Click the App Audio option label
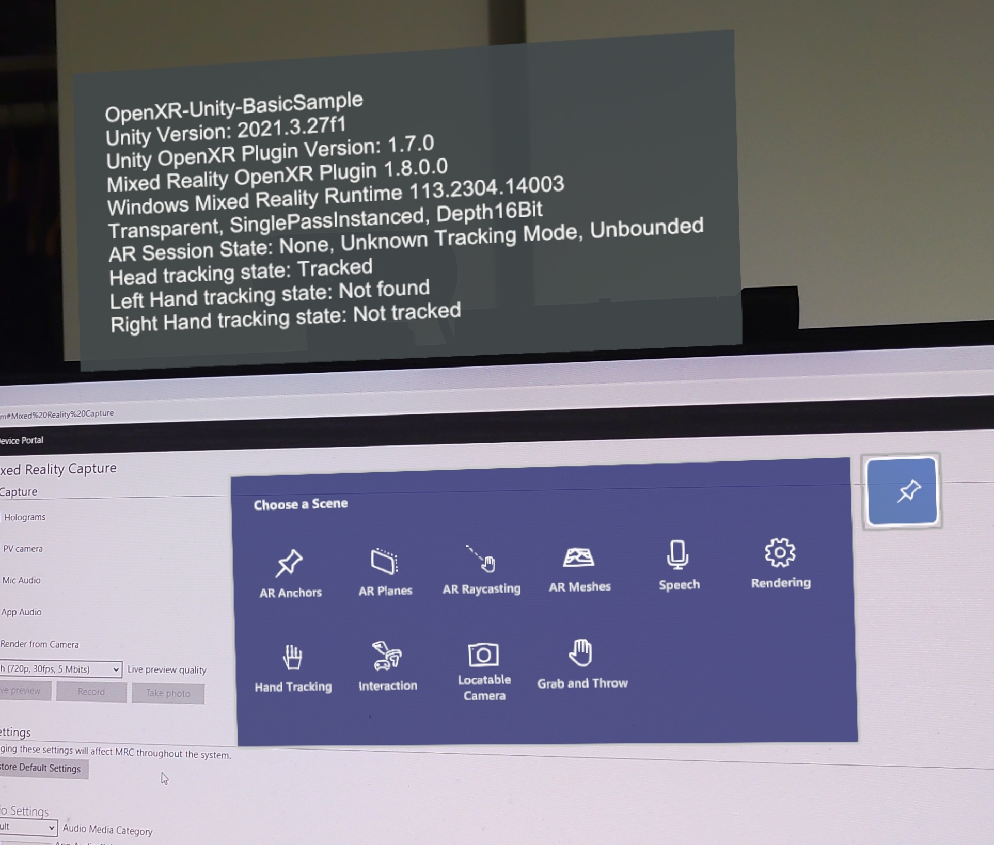 (21, 612)
